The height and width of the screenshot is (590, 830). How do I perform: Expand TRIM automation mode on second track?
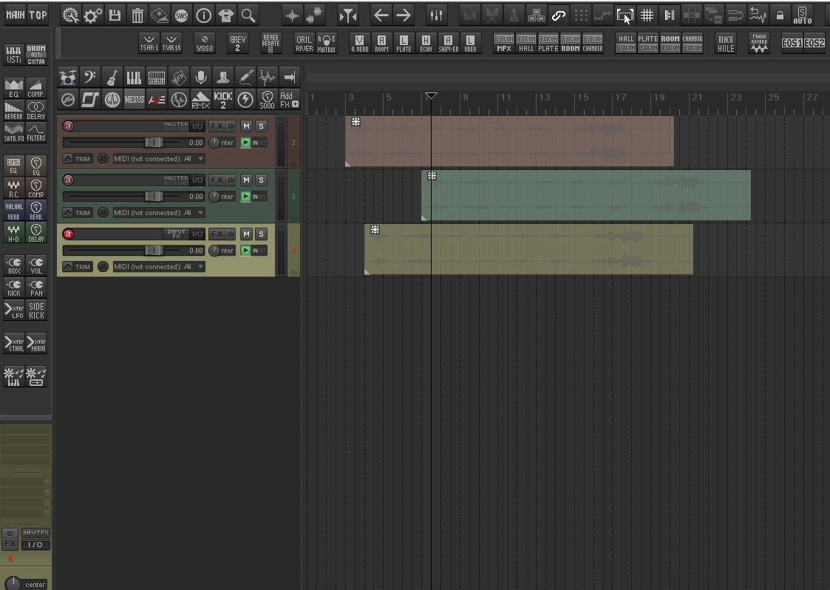click(78, 212)
